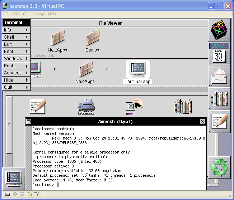Open the NextApps folder on the shelf
Screen dimensions: 234x200
(x=58, y=38)
